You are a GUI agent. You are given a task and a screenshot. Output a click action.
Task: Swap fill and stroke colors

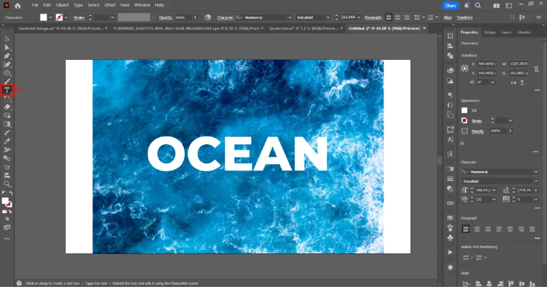click(11, 193)
